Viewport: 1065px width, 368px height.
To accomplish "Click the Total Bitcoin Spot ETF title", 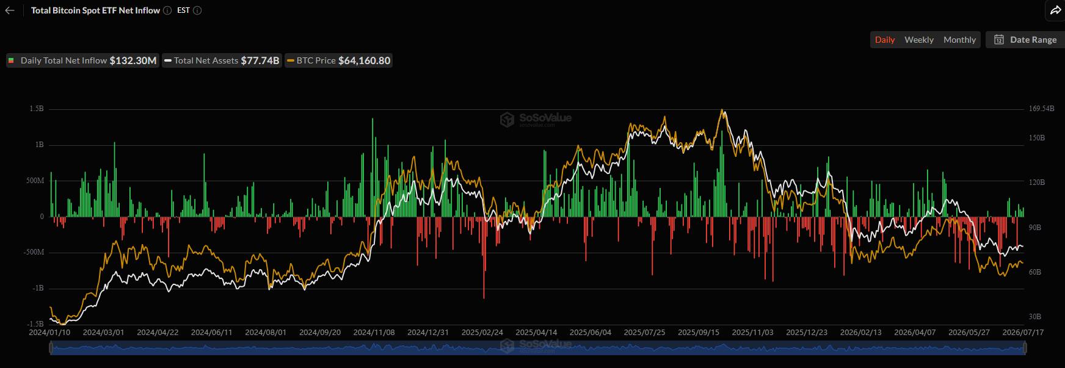I will click(95, 10).
